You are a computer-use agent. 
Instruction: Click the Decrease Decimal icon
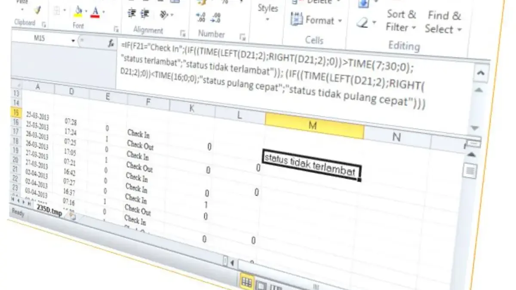(x=216, y=18)
